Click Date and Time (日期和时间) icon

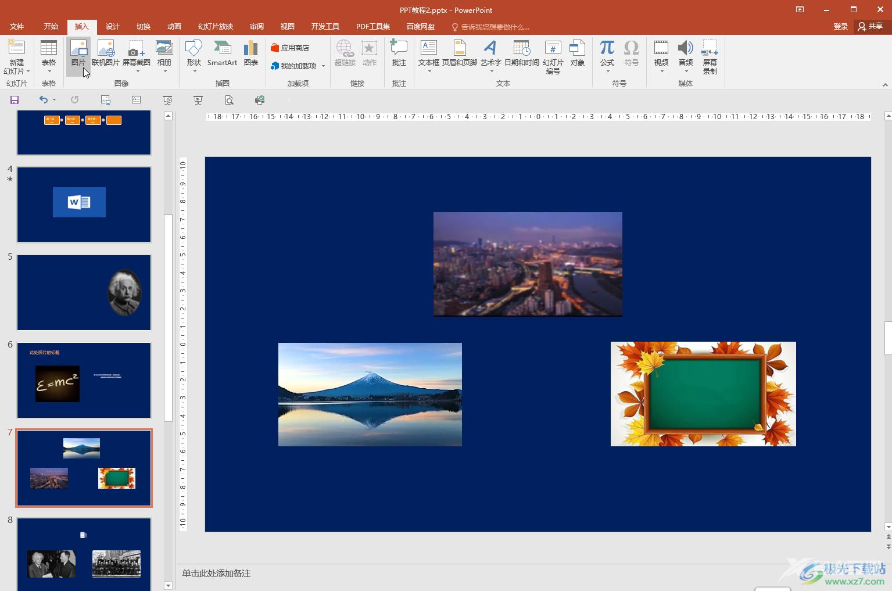(x=522, y=52)
